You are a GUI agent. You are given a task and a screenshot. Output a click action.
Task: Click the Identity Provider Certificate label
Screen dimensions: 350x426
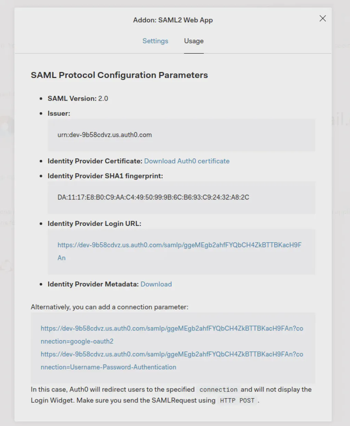(x=94, y=161)
